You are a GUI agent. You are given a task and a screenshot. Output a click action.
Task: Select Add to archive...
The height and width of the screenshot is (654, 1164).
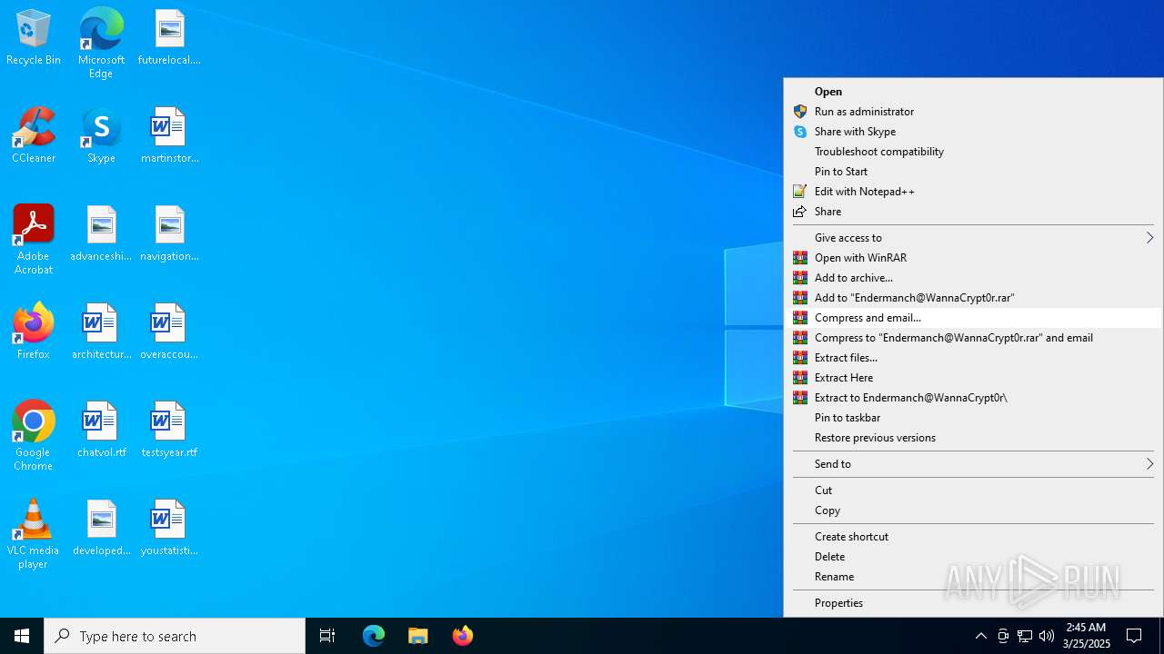[973, 278]
